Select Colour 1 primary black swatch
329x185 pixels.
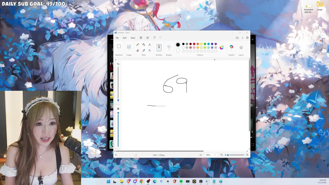tap(178, 45)
